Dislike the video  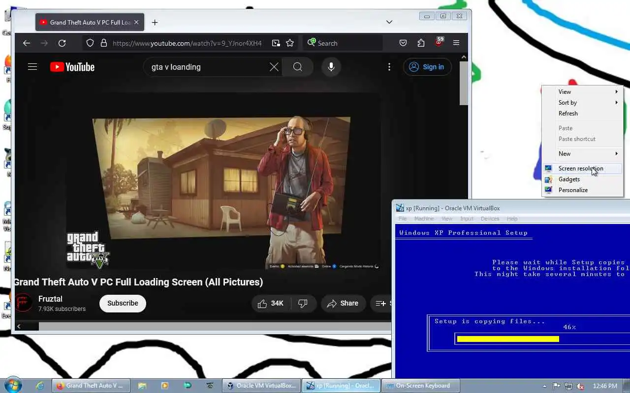[x=303, y=304]
